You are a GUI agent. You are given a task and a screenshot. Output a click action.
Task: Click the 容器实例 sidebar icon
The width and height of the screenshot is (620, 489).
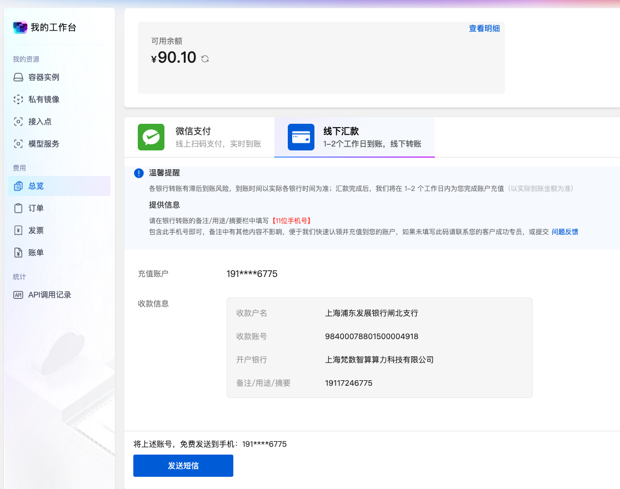pyautogui.click(x=18, y=77)
